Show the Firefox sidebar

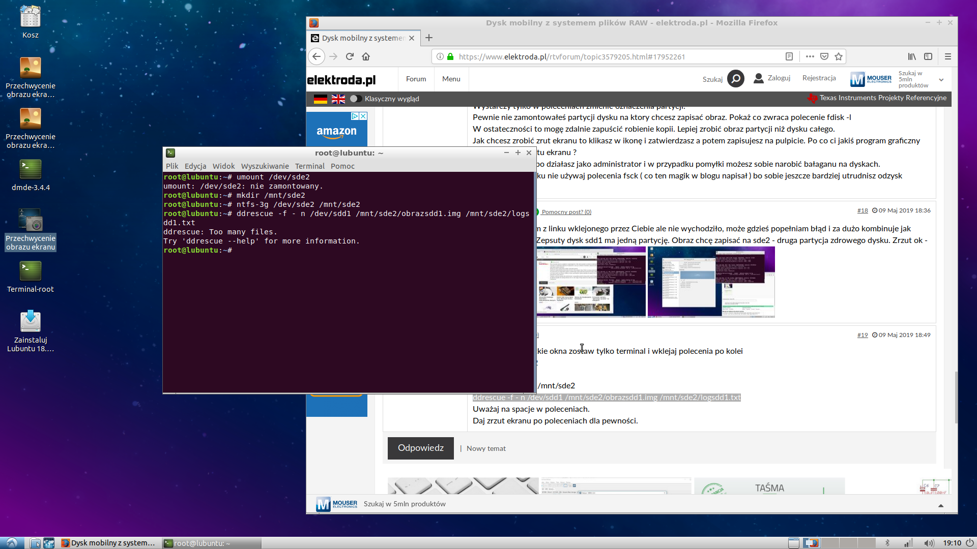click(x=928, y=56)
